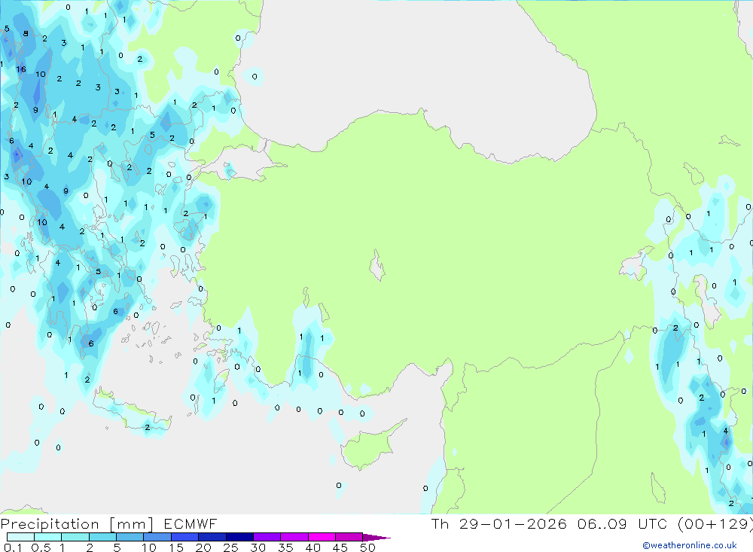Click the legend scale label '45'

point(340,547)
